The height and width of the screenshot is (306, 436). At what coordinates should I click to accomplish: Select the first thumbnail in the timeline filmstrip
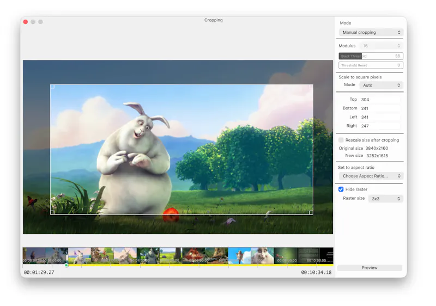pyautogui.click(x=34, y=255)
